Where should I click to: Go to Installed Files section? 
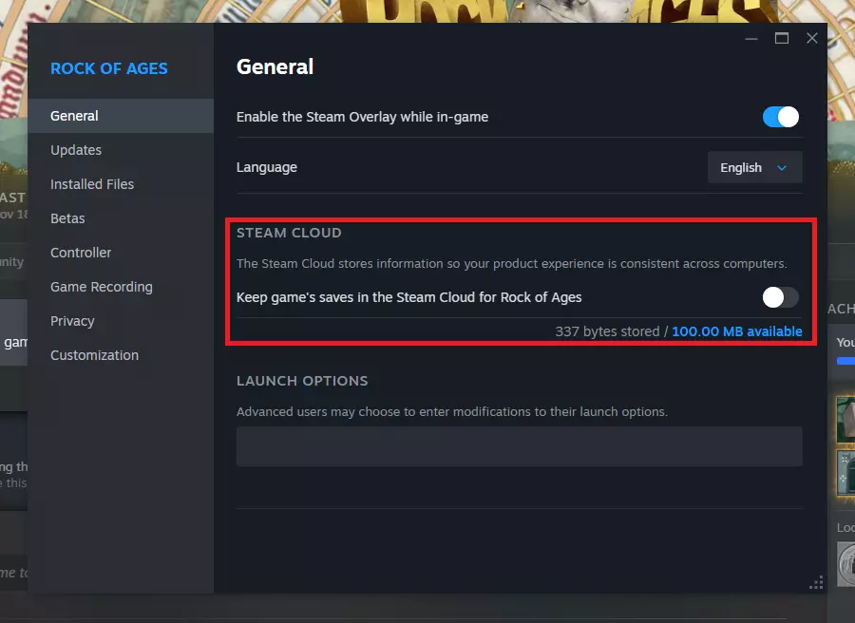(92, 184)
